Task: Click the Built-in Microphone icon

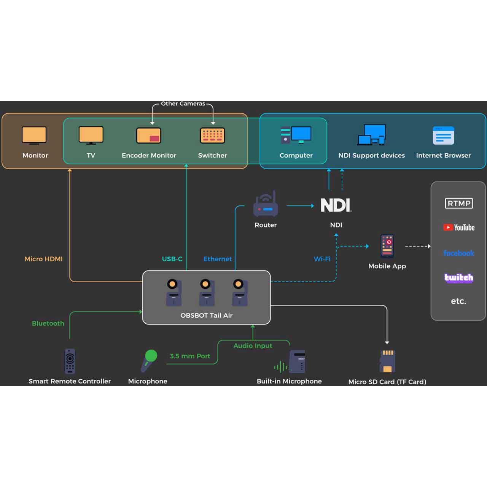Action: 296,361
